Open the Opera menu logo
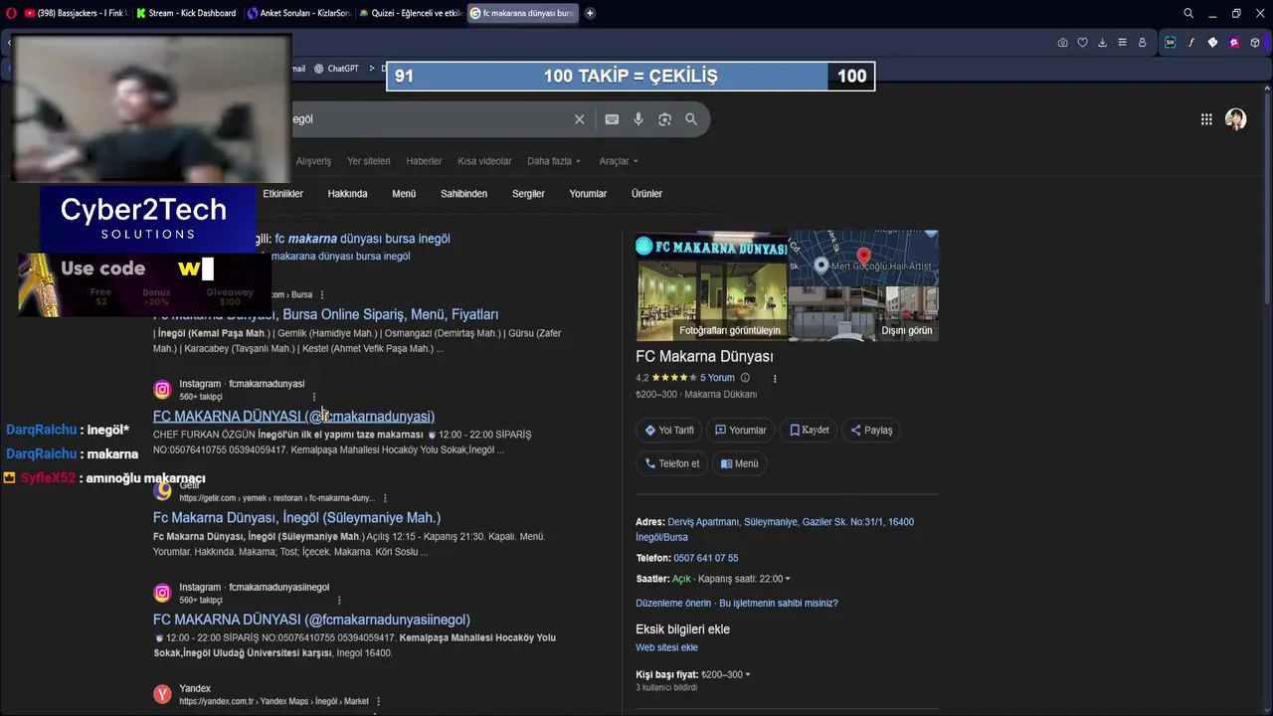This screenshot has width=1273, height=716. [x=11, y=13]
